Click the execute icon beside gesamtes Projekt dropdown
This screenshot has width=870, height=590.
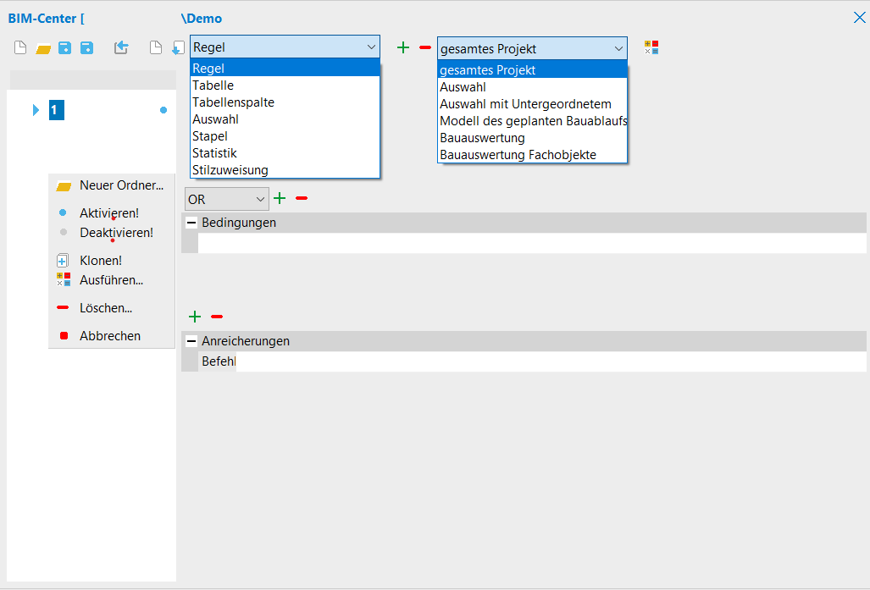tap(651, 47)
